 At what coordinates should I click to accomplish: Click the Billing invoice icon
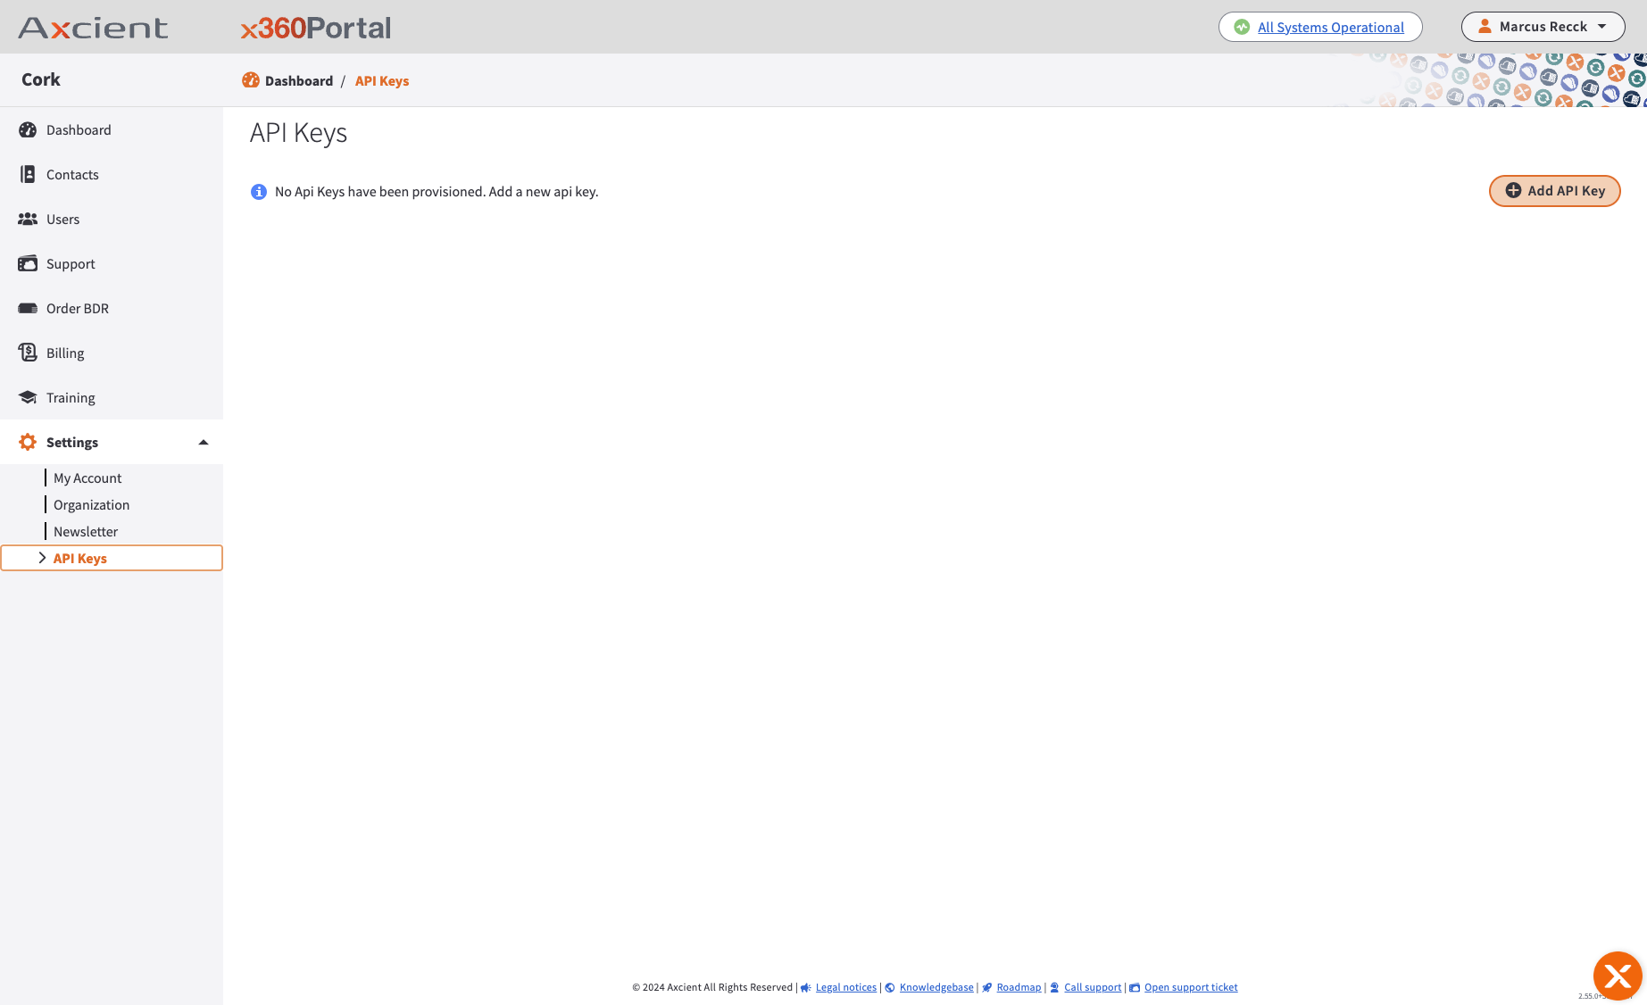pyautogui.click(x=28, y=353)
